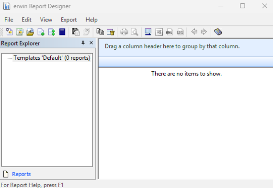Open the help book icon

pos(218,32)
